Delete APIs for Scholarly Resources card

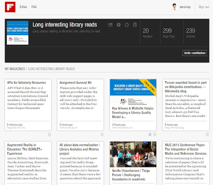(50, 134)
